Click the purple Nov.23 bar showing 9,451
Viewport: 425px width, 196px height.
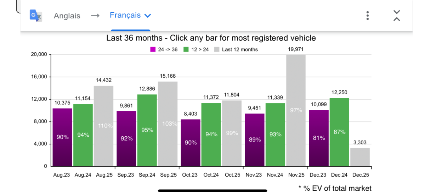pyautogui.click(x=254, y=139)
